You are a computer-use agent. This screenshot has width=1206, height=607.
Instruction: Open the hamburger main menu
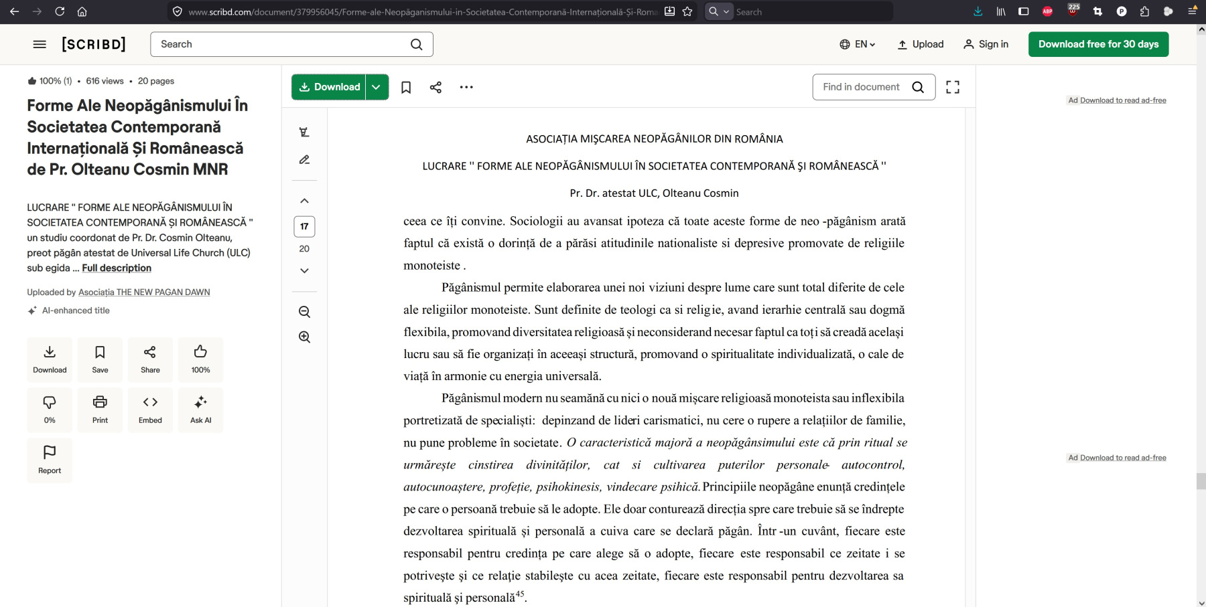click(40, 44)
